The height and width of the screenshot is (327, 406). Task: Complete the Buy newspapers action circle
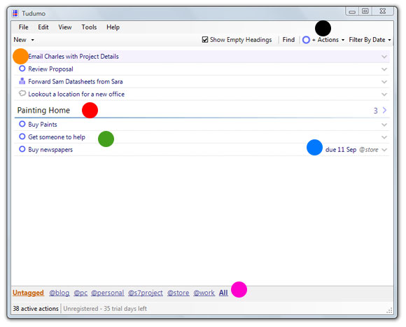22,149
